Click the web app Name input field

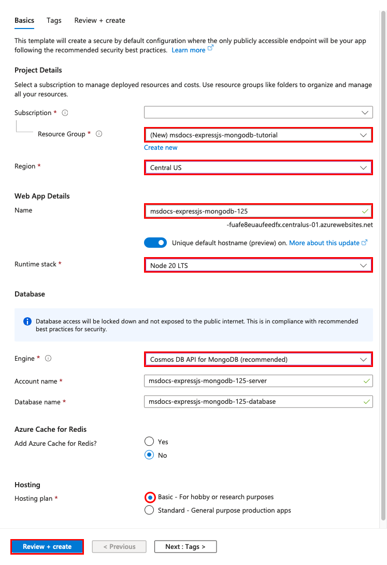coord(259,211)
